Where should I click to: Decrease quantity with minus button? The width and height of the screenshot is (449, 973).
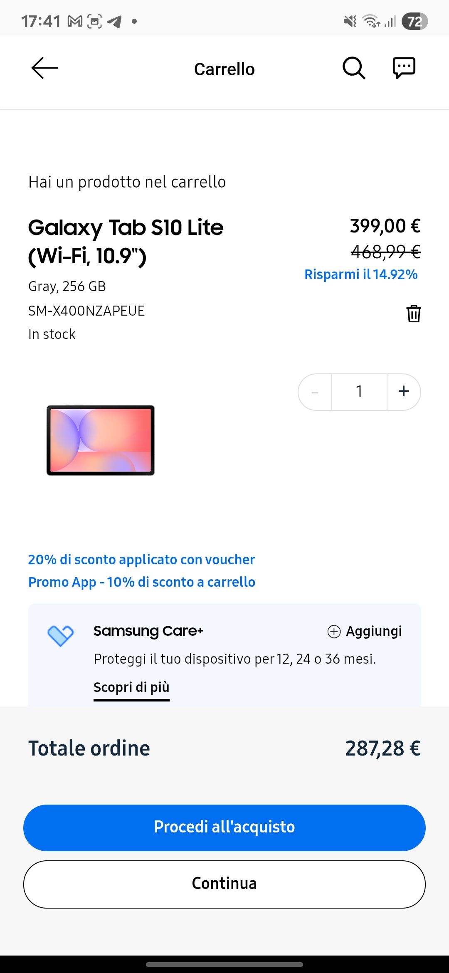[x=315, y=392]
